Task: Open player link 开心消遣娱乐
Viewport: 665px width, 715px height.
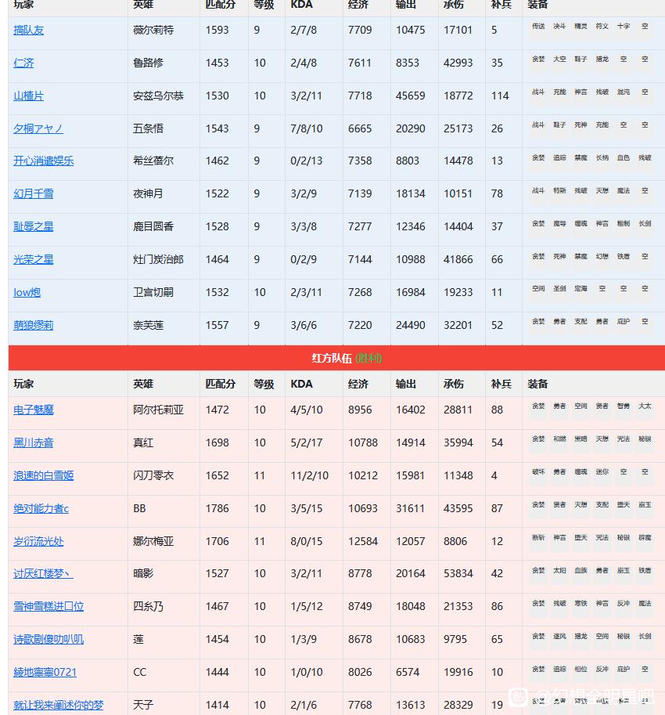Action: pyautogui.click(x=43, y=161)
